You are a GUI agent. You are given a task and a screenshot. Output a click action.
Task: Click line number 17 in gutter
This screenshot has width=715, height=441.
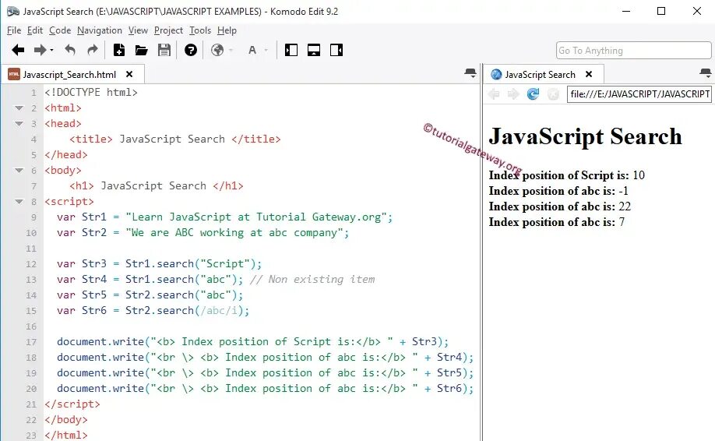pos(31,342)
